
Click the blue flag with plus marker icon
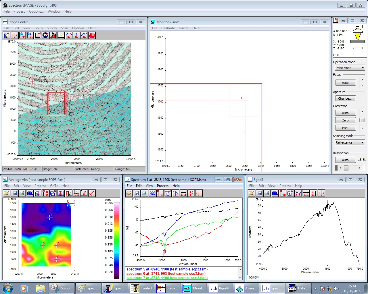click(22, 35)
